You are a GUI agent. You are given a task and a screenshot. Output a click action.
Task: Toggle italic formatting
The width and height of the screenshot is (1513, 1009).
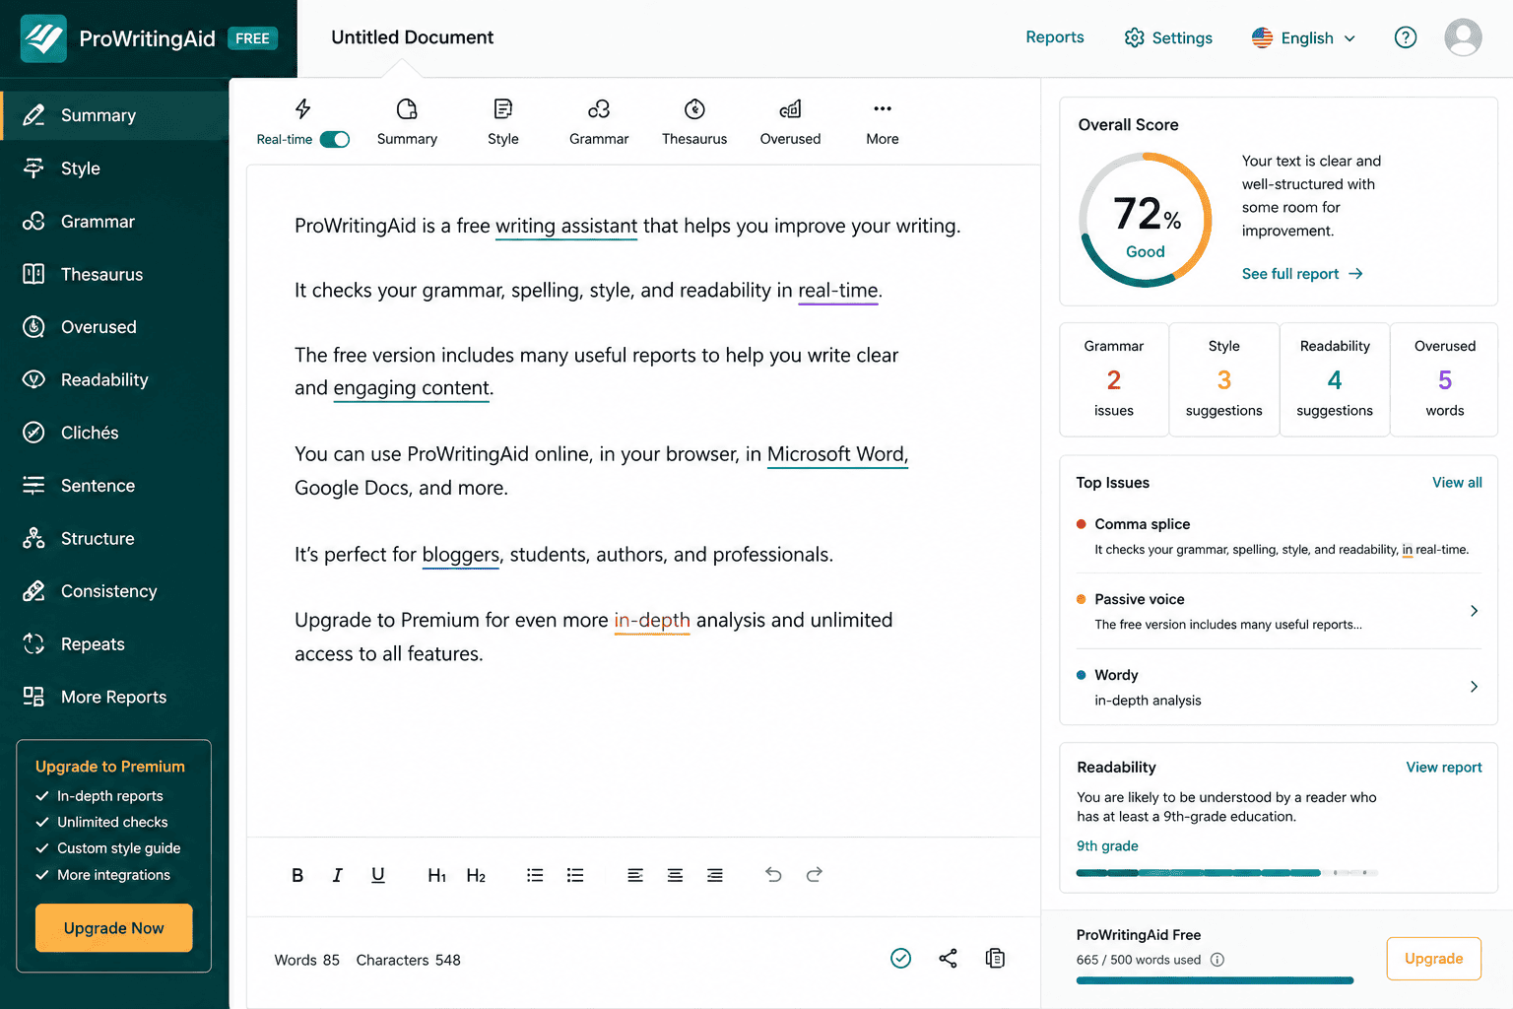[337, 875]
